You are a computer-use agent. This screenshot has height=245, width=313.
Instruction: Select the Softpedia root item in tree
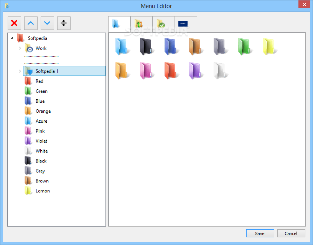(x=38, y=38)
